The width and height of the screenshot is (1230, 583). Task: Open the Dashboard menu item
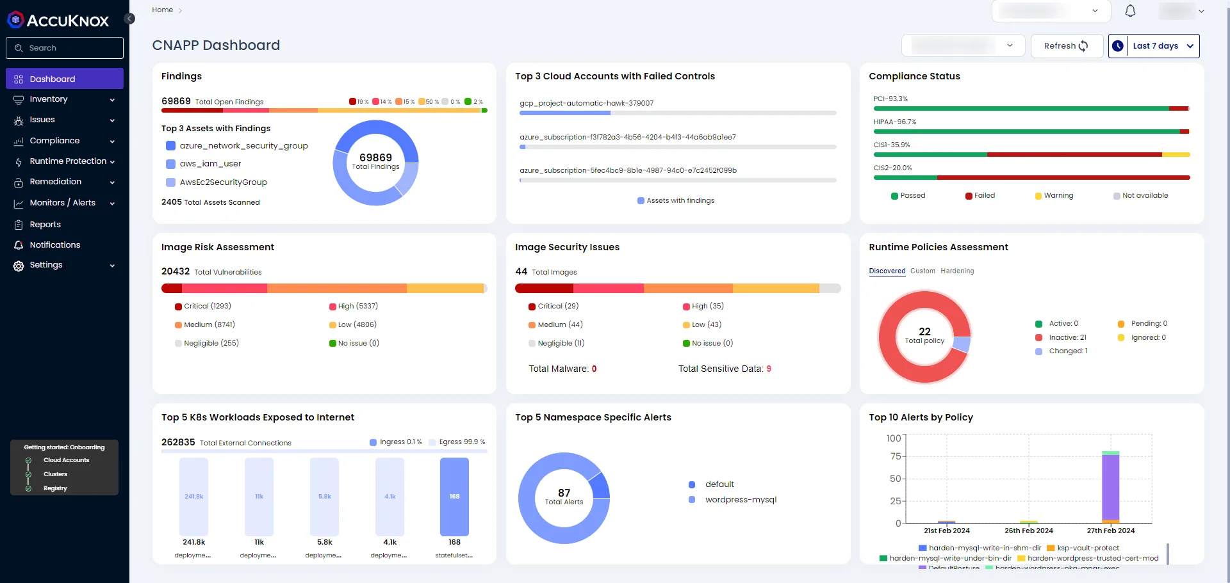(65, 79)
